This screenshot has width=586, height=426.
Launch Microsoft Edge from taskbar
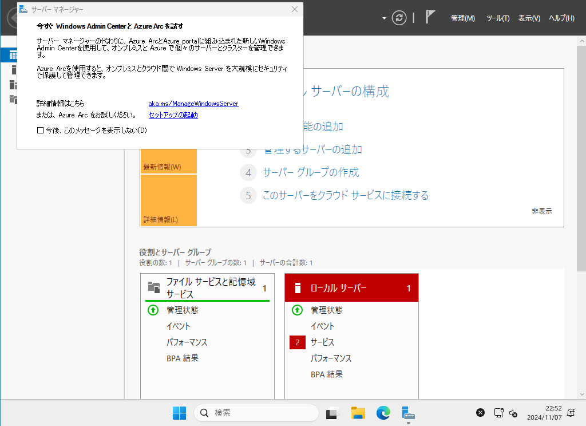(x=383, y=413)
